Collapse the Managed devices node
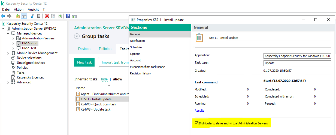Viewport: 336px width, 135px height. pyautogui.click(x=8, y=33)
